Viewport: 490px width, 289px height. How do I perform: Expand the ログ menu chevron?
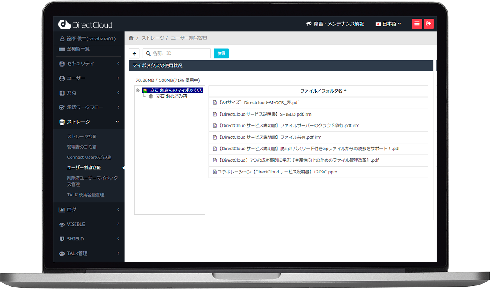tap(118, 210)
